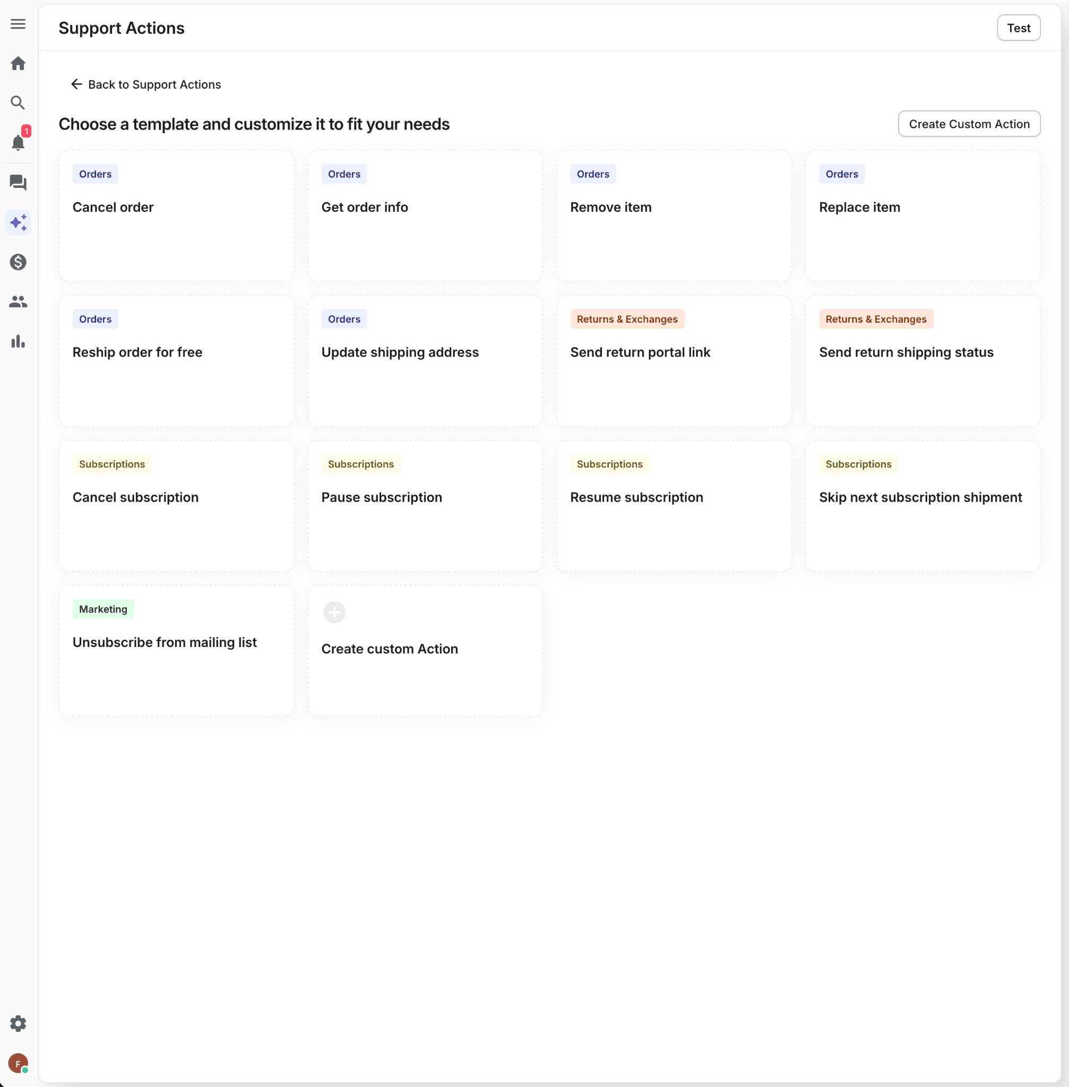Viewport: 1069px width, 1087px height.
Task: Select the Send return portal link template
Action: coord(674,360)
